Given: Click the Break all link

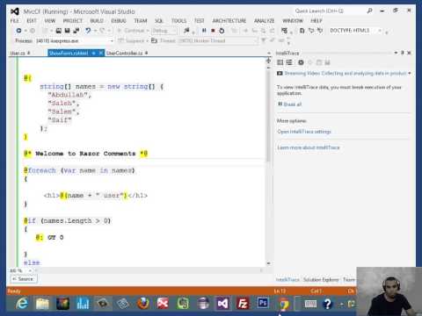Looking at the screenshot, I should (x=292, y=104).
